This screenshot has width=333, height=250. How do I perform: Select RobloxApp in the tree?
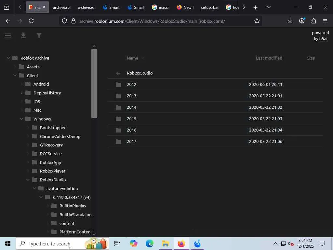50,163
